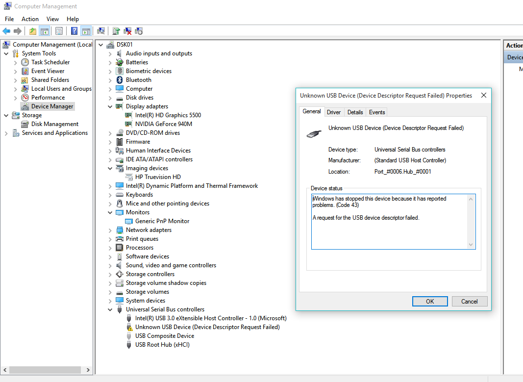523x382 pixels.
Task: Switch to the Driver tab
Action: (x=334, y=112)
